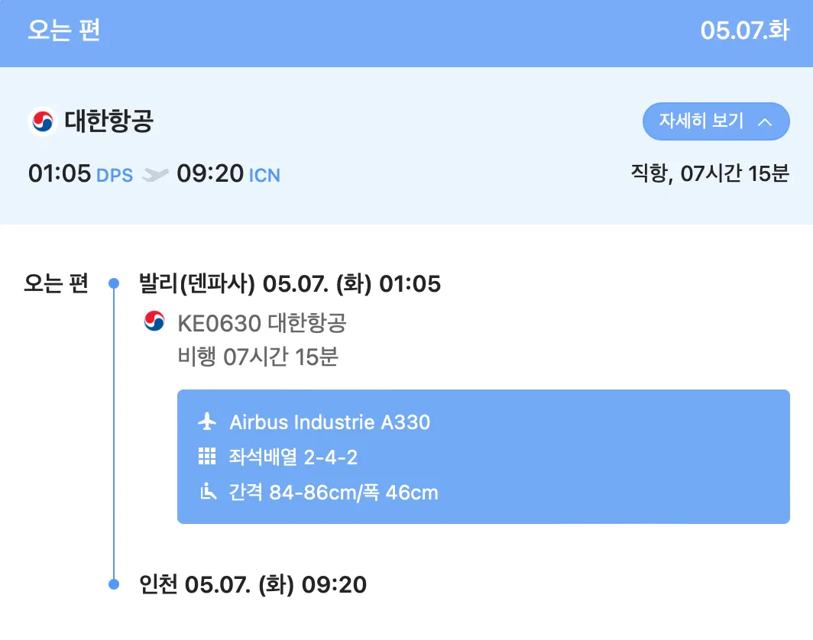
Task: Click the KE0630 대한항공 flight number
Action: [x=261, y=323]
